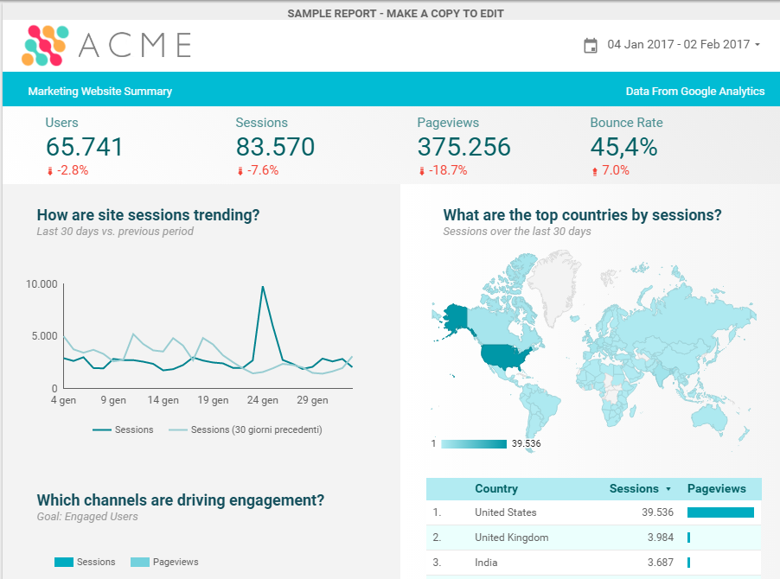Expand the date range dropdown arrow

point(758,45)
